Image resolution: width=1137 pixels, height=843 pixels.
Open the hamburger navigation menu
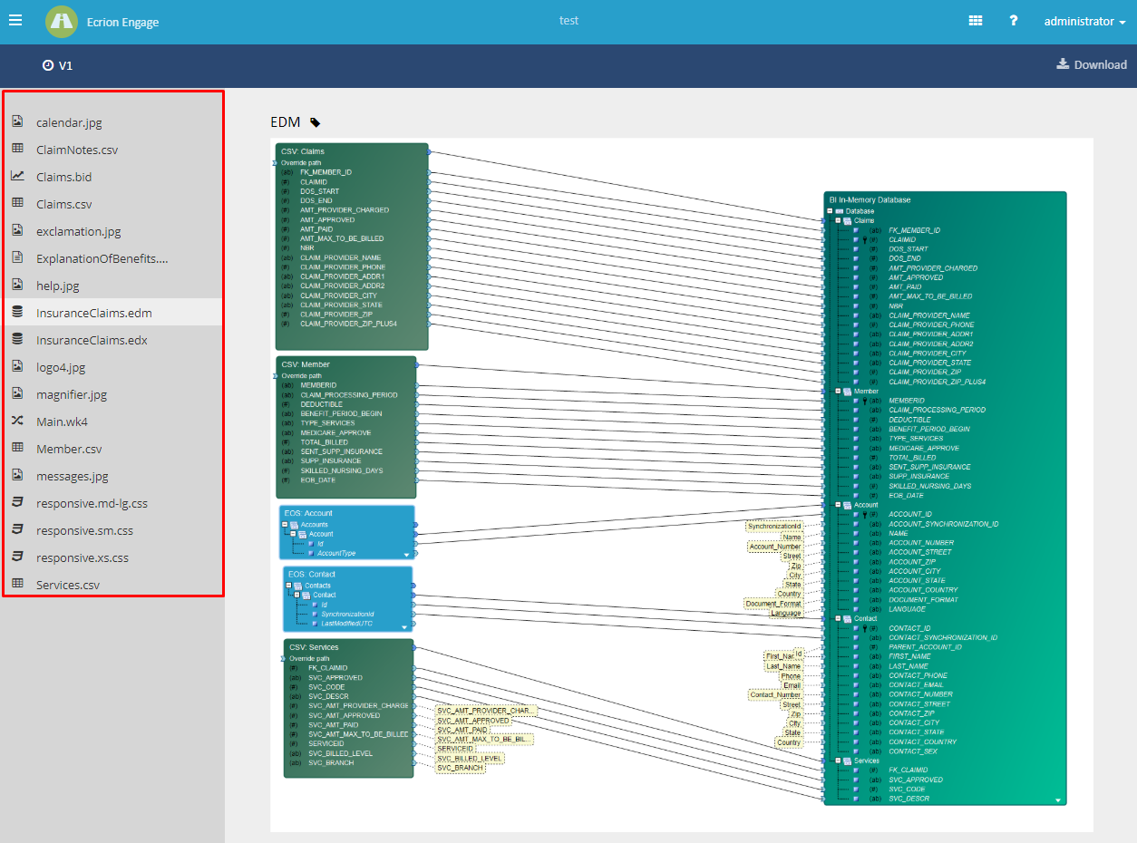coord(15,20)
